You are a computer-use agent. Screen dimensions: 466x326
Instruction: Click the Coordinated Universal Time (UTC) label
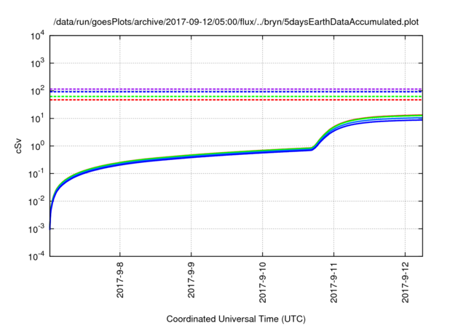[236, 319]
